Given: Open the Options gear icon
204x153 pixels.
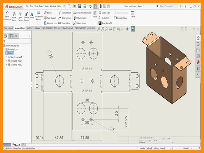Looking at the screenshot, I should click(108, 6).
